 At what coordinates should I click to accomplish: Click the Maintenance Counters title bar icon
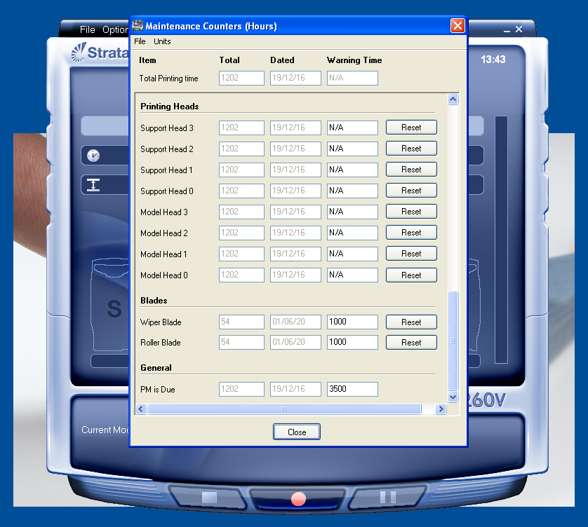click(x=138, y=25)
